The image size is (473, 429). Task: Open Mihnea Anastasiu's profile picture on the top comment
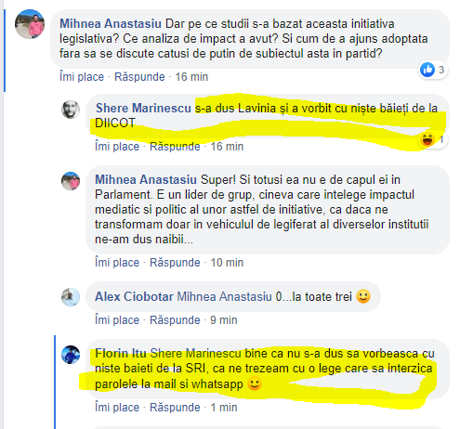30,24
